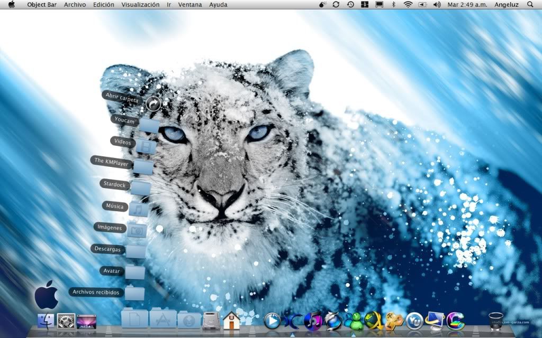Screen dimensions: 542x338
Task: Open the Object Bar menu
Action: 42,5
